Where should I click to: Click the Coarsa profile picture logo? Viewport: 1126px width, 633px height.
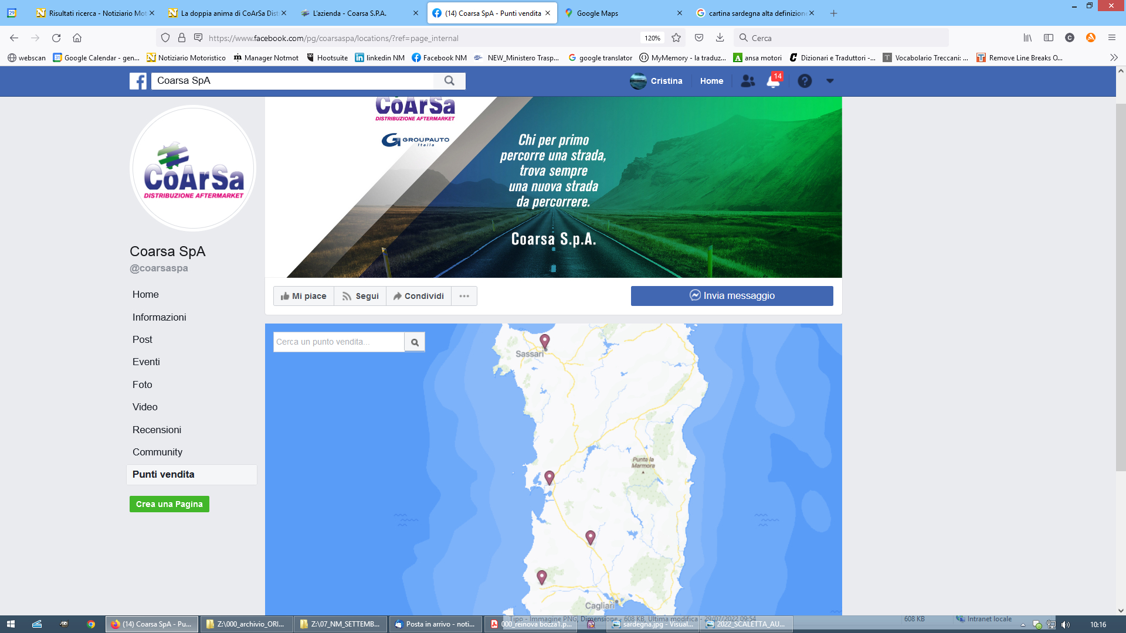(193, 169)
